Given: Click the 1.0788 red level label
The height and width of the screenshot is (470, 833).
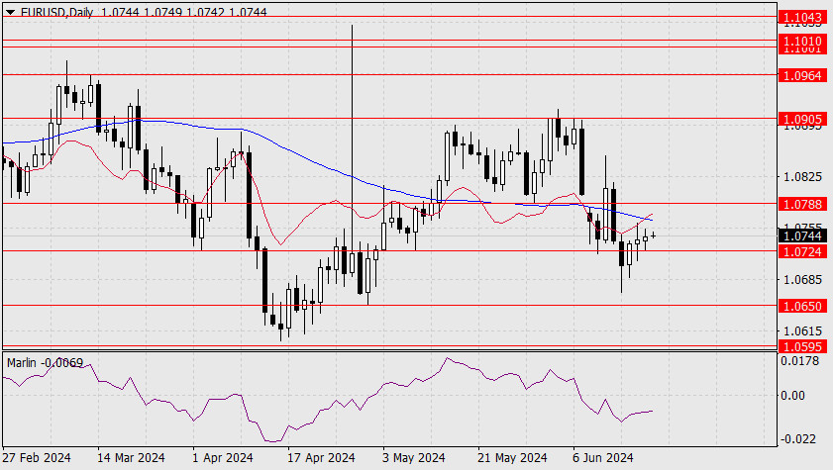Looking at the screenshot, I should 803,204.
